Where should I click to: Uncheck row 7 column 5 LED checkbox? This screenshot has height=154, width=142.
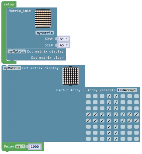[x=116, y=133]
